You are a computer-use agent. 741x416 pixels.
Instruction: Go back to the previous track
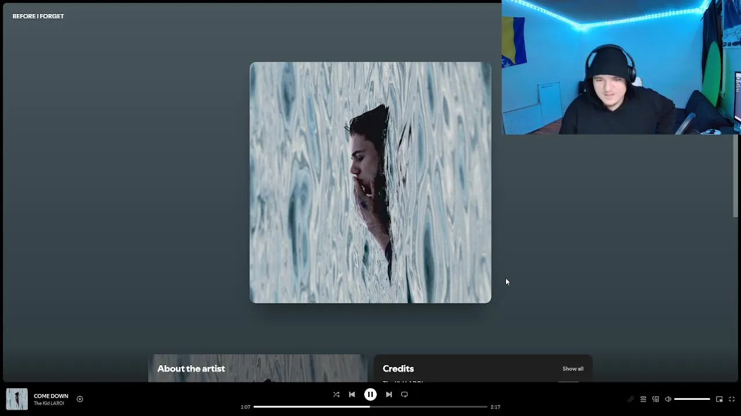(352, 395)
